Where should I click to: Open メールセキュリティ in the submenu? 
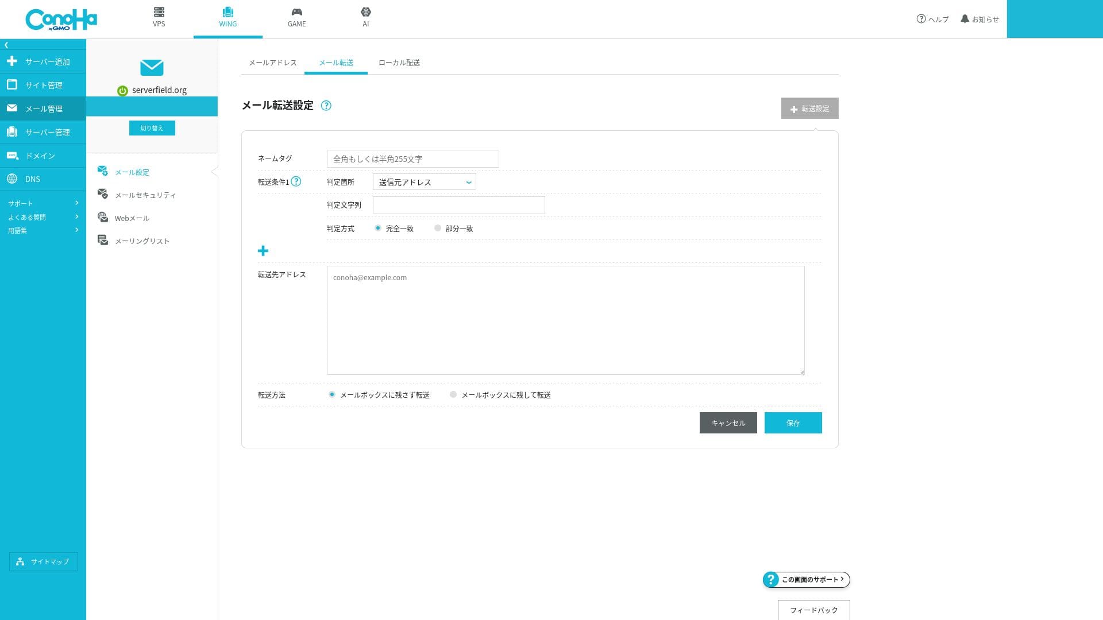(145, 195)
